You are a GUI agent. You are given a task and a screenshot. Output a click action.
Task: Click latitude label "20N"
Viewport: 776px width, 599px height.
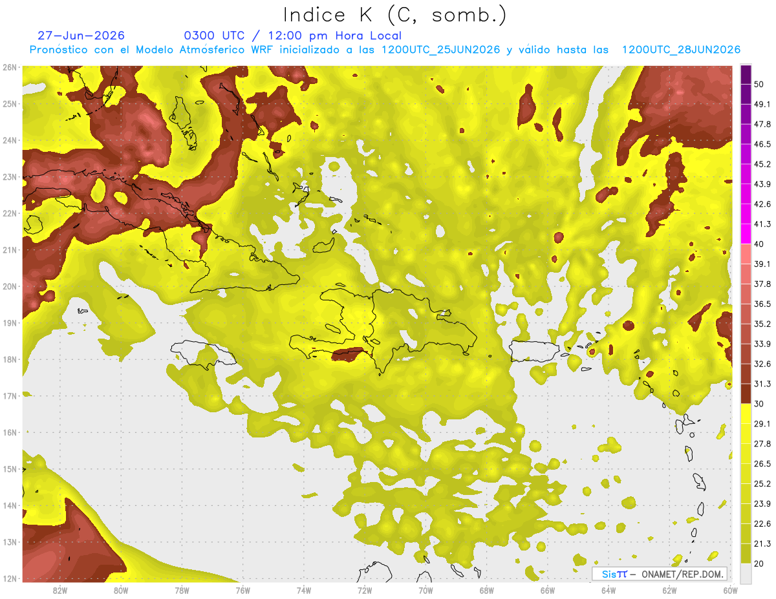click(10, 286)
